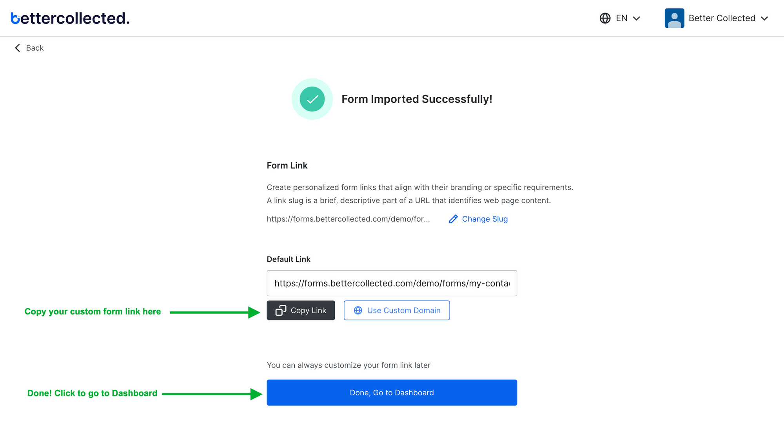
Task: Click the bettercollected logo
Action: click(70, 18)
